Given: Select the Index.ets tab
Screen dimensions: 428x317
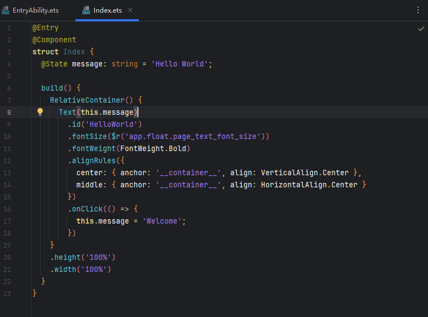Looking at the screenshot, I should (x=107, y=10).
